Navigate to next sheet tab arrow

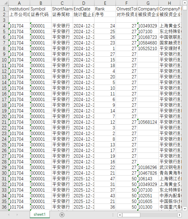coord(17,215)
